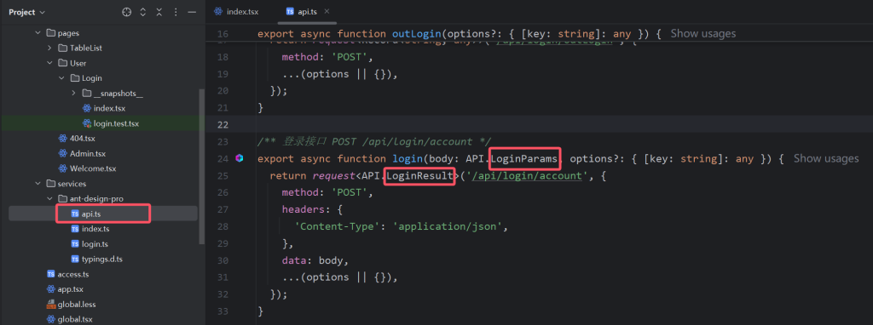Click the folder icon of TableList
Image resolution: width=873 pixels, height=325 pixels.
tap(62, 48)
